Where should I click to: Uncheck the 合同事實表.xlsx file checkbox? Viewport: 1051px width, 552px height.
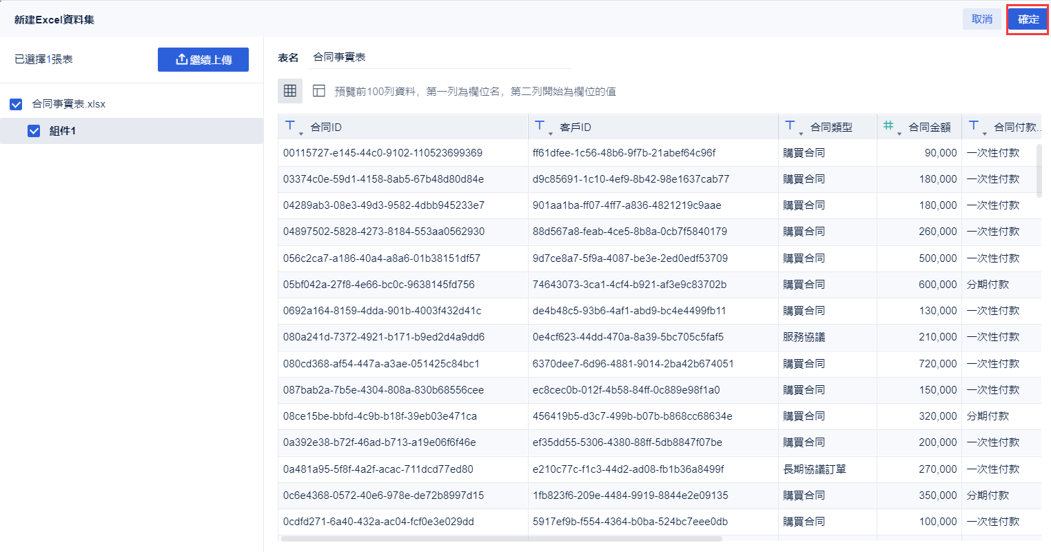click(16, 104)
